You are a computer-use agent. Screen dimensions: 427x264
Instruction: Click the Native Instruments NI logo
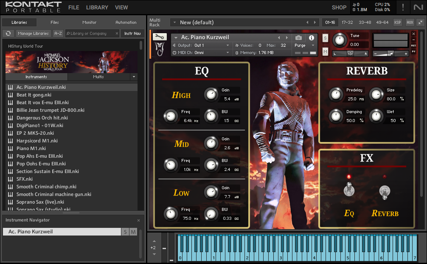click(x=418, y=7)
